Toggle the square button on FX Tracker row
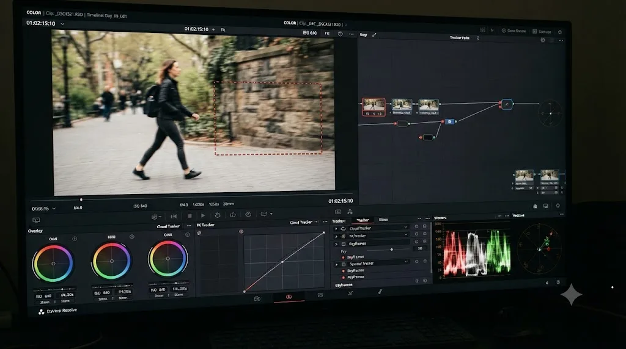Screen dimensions: 626x349 click(x=425, y=234)
